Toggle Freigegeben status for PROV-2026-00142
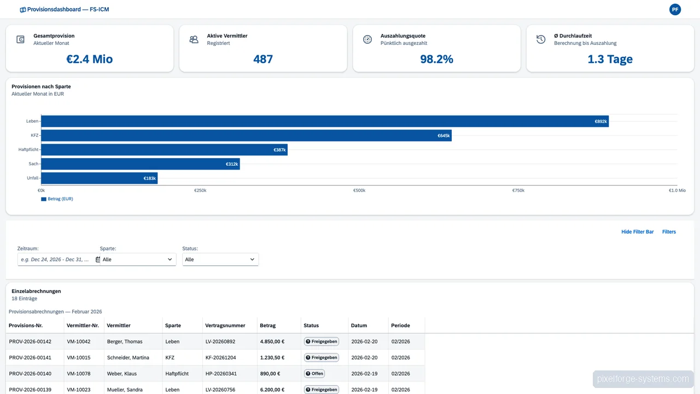Screen dimensions: 700x394 [322, 341]
